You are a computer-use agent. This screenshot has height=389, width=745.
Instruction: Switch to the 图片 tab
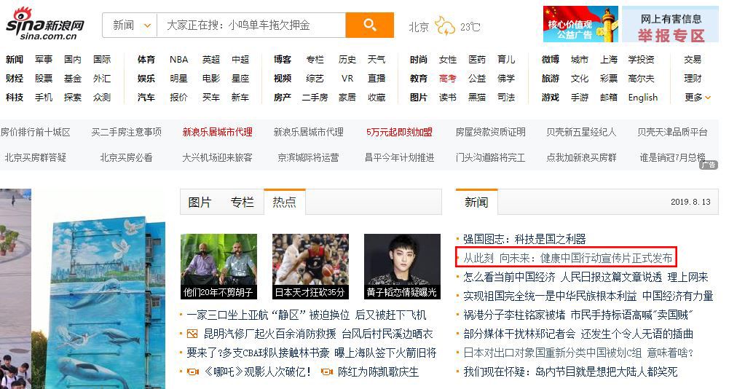[x=200, y=202]
